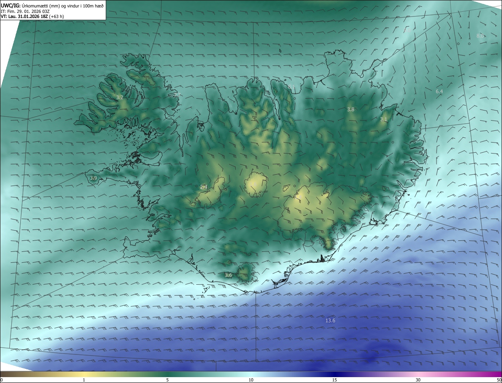The width and height of the screenshot is (502, 383).
Task: Click the "15" tick on the colour scale
Action: point(335,380)
